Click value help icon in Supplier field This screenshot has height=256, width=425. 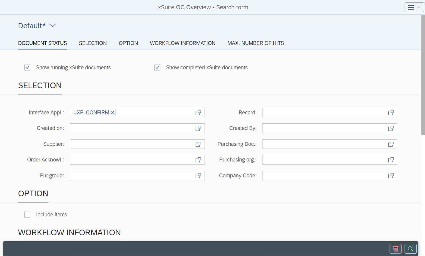coord(198,144)
